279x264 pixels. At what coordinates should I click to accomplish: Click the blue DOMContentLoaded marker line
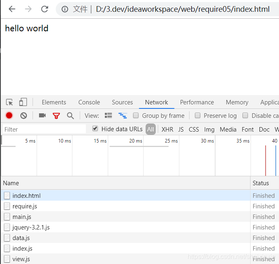coord(276,160)
